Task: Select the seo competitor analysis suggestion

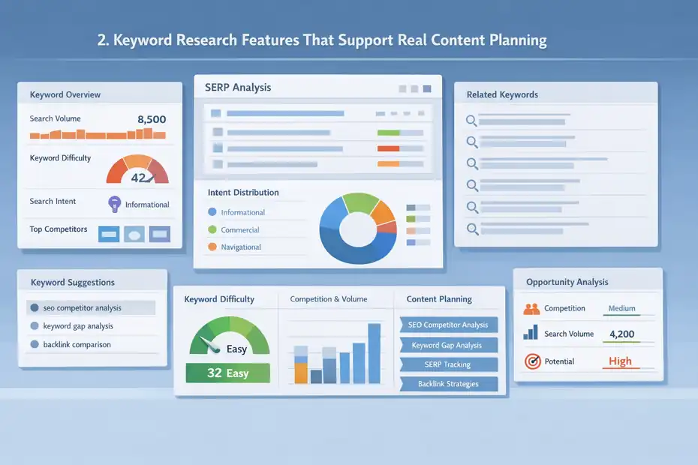Action: 91,307
